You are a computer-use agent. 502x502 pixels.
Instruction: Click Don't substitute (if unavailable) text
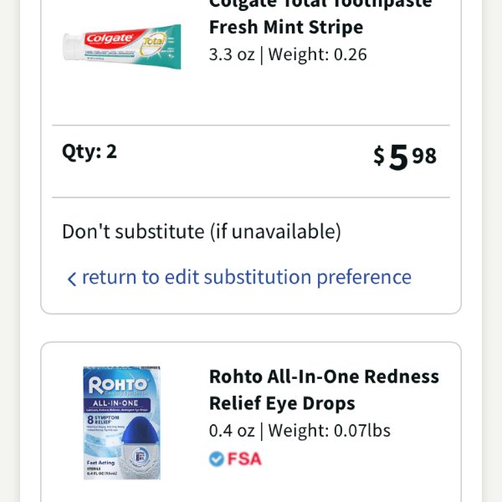(202, 232)
